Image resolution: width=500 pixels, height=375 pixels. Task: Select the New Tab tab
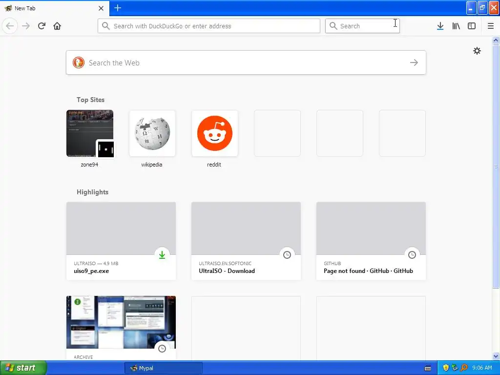pyautogui.click(x=55, y=8)
